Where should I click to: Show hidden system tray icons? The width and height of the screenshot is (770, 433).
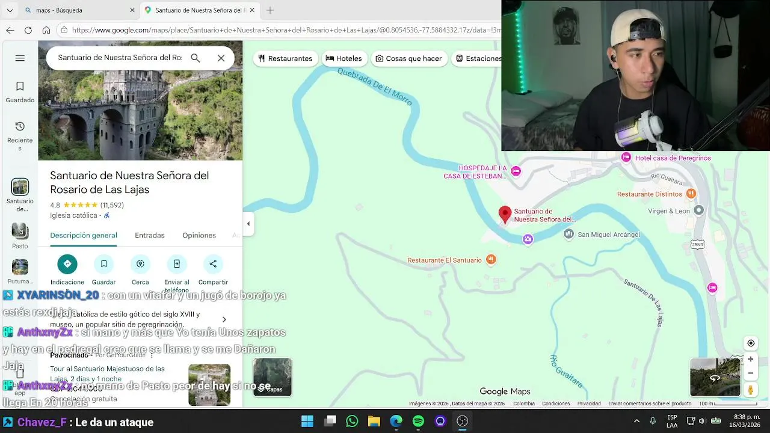click(x=636, y=421)
